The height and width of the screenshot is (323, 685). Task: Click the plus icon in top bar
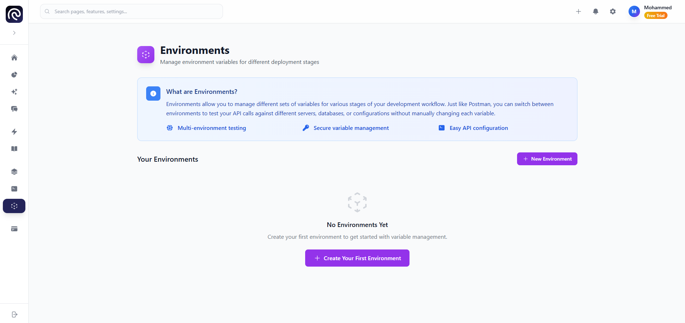[579, 11]
